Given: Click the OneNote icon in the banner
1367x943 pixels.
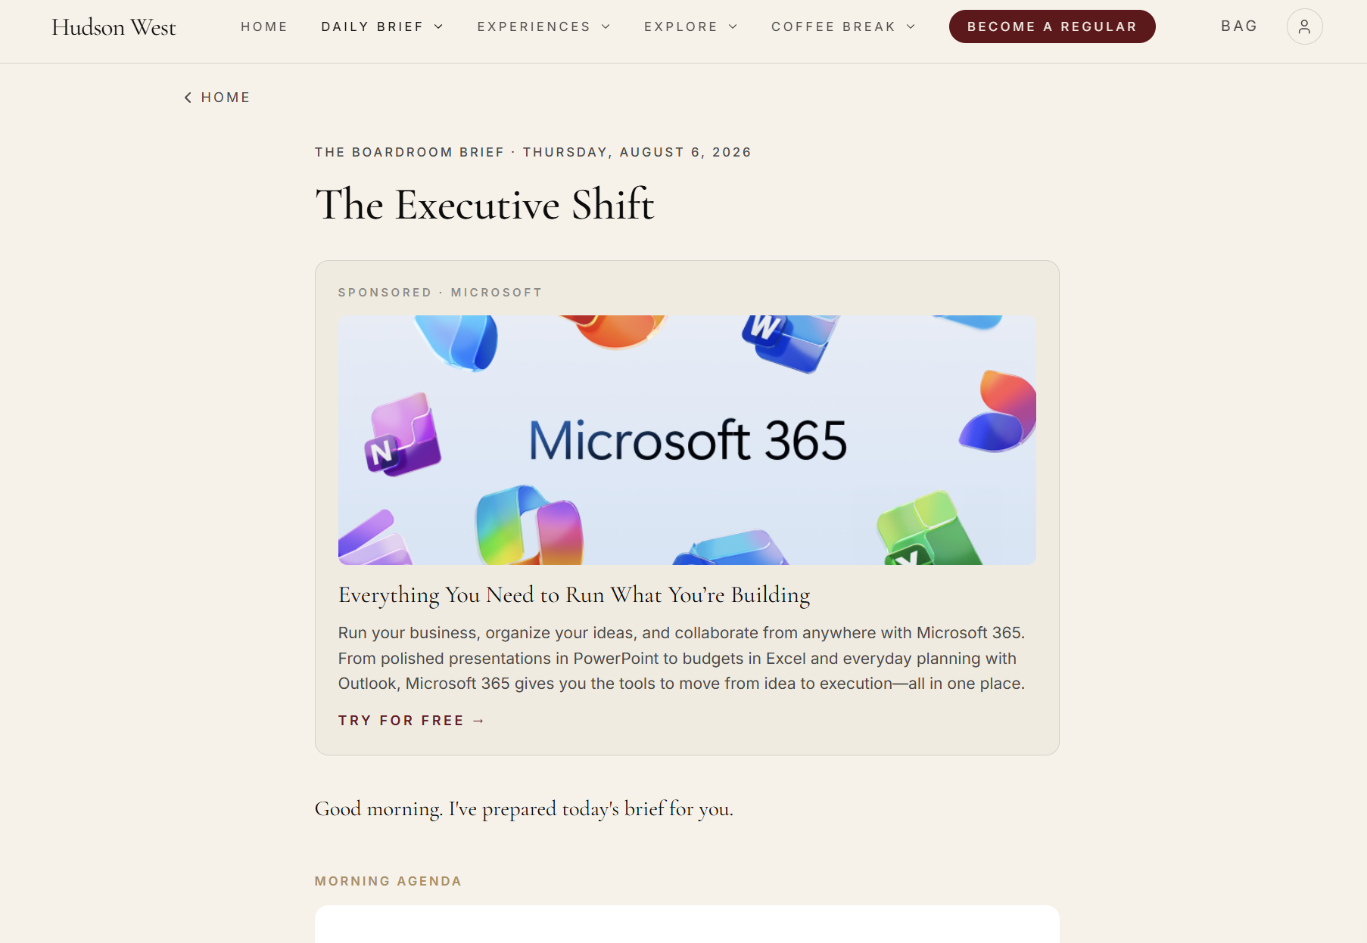Looking at the screenshot, I should coord(402,435).
